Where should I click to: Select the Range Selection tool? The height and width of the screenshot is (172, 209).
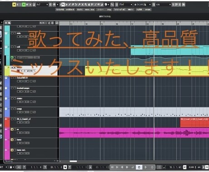(66, 5)
